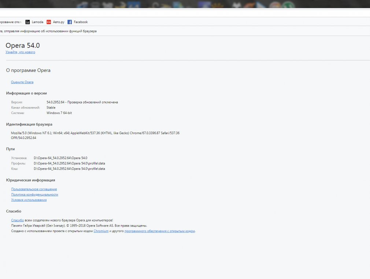Click the 'Opera 54.0' heading
The image size is (370, 279).
click(x=23, y=45)
